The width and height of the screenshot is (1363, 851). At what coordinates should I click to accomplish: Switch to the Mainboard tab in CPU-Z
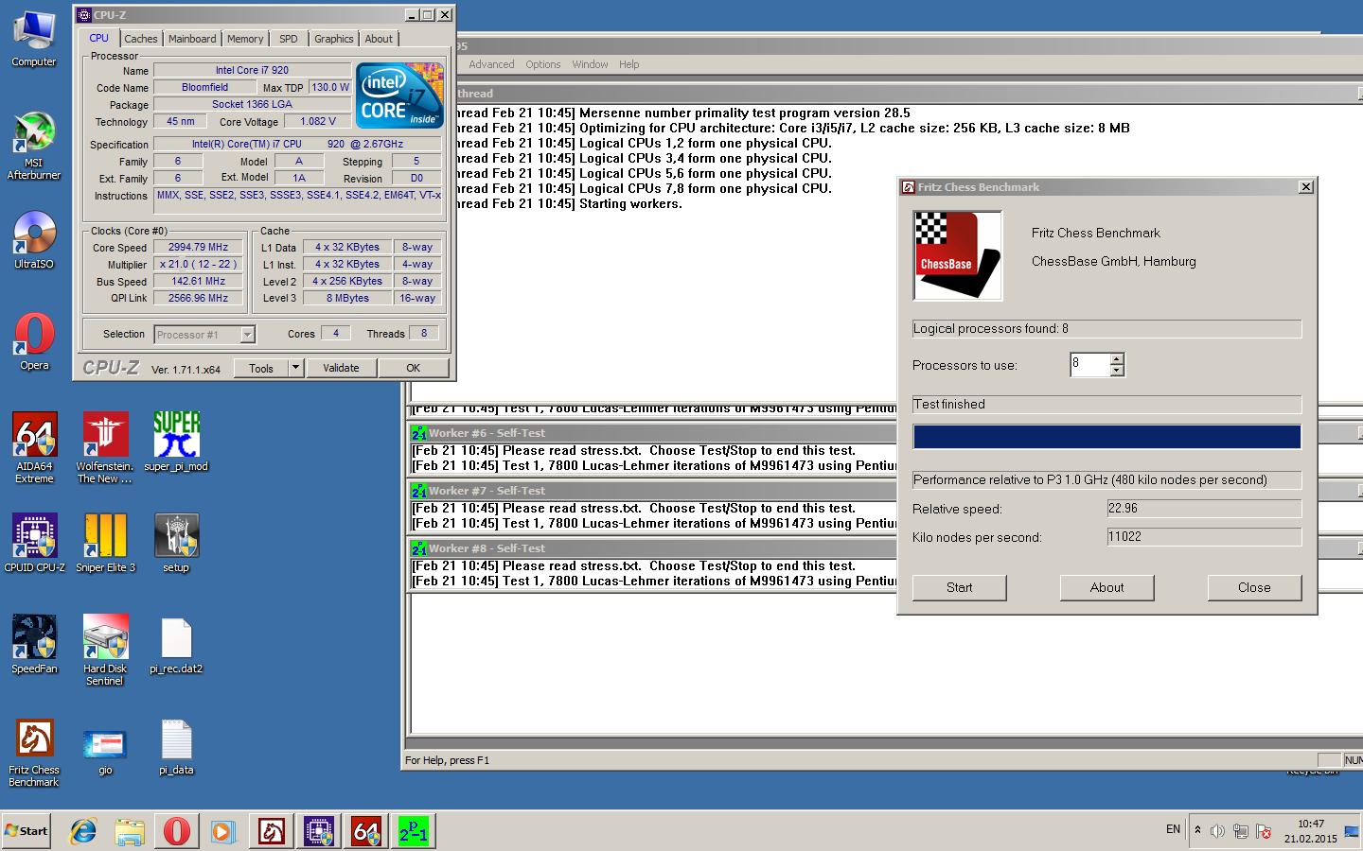point(192,39)
